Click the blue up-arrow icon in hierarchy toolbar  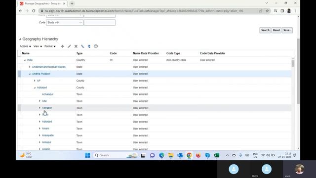89,46
